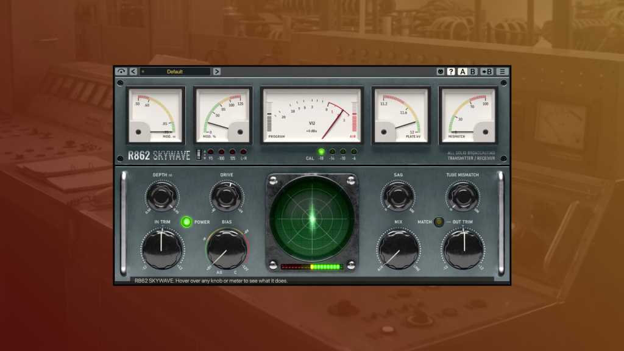Select the A comparison state
This screenshot has width=624, height=351.
pyautogui.click(x=463, y=72)
